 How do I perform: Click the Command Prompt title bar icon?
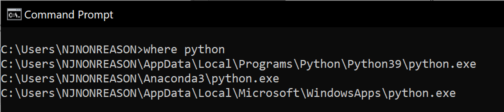tap(14, 15)
